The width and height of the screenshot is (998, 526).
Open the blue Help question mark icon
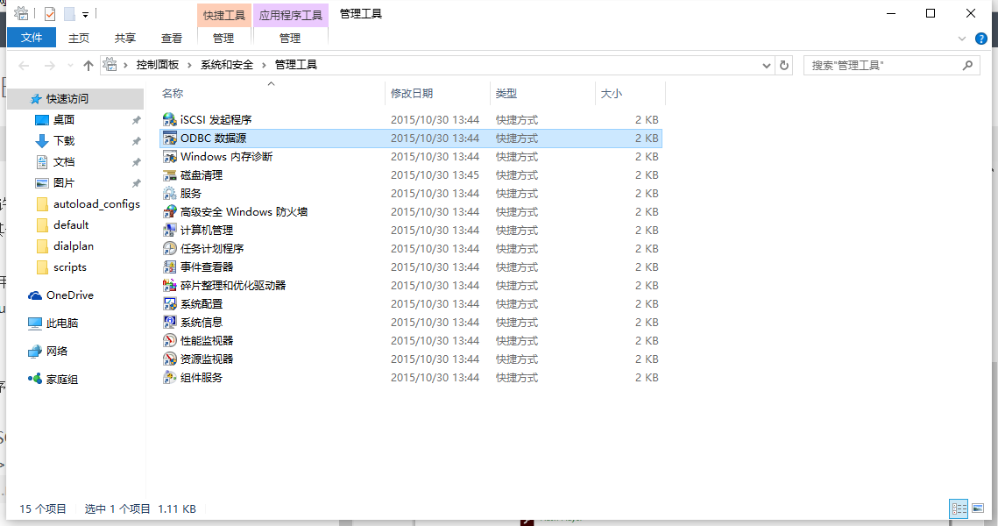(x=983, y=38)
